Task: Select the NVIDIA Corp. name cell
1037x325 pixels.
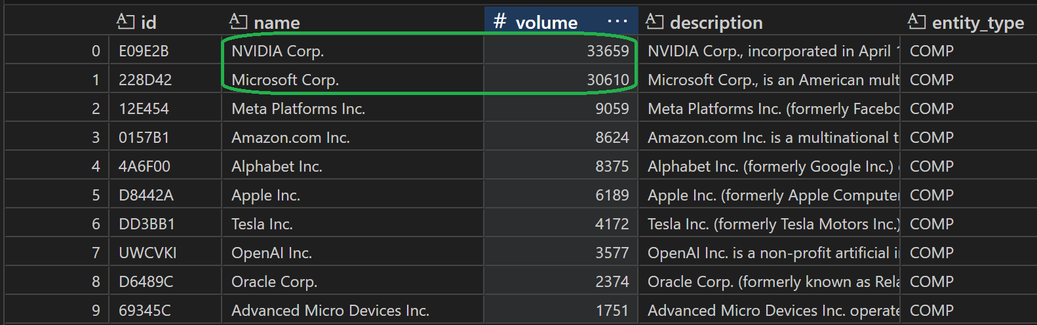Action: click(x=353, y=51)
